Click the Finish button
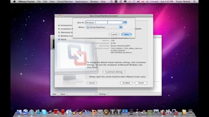The height and width of the screenshot is (117, 209). pyautogui.click(x=141, y=83)
